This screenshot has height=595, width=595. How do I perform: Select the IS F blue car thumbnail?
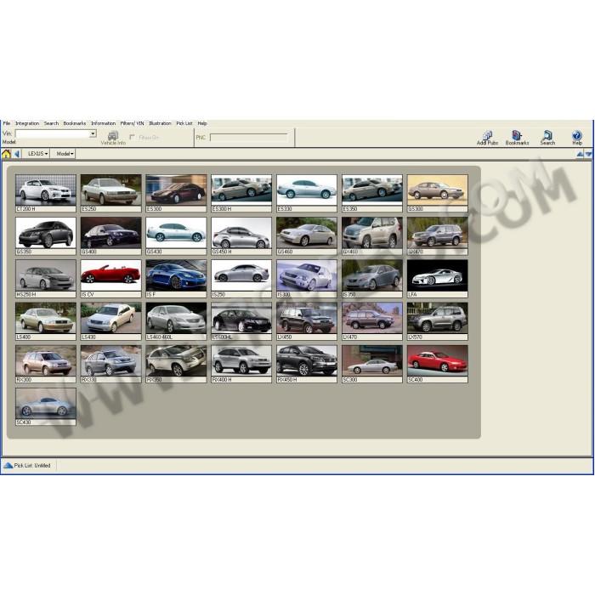[x=176, y=279]
